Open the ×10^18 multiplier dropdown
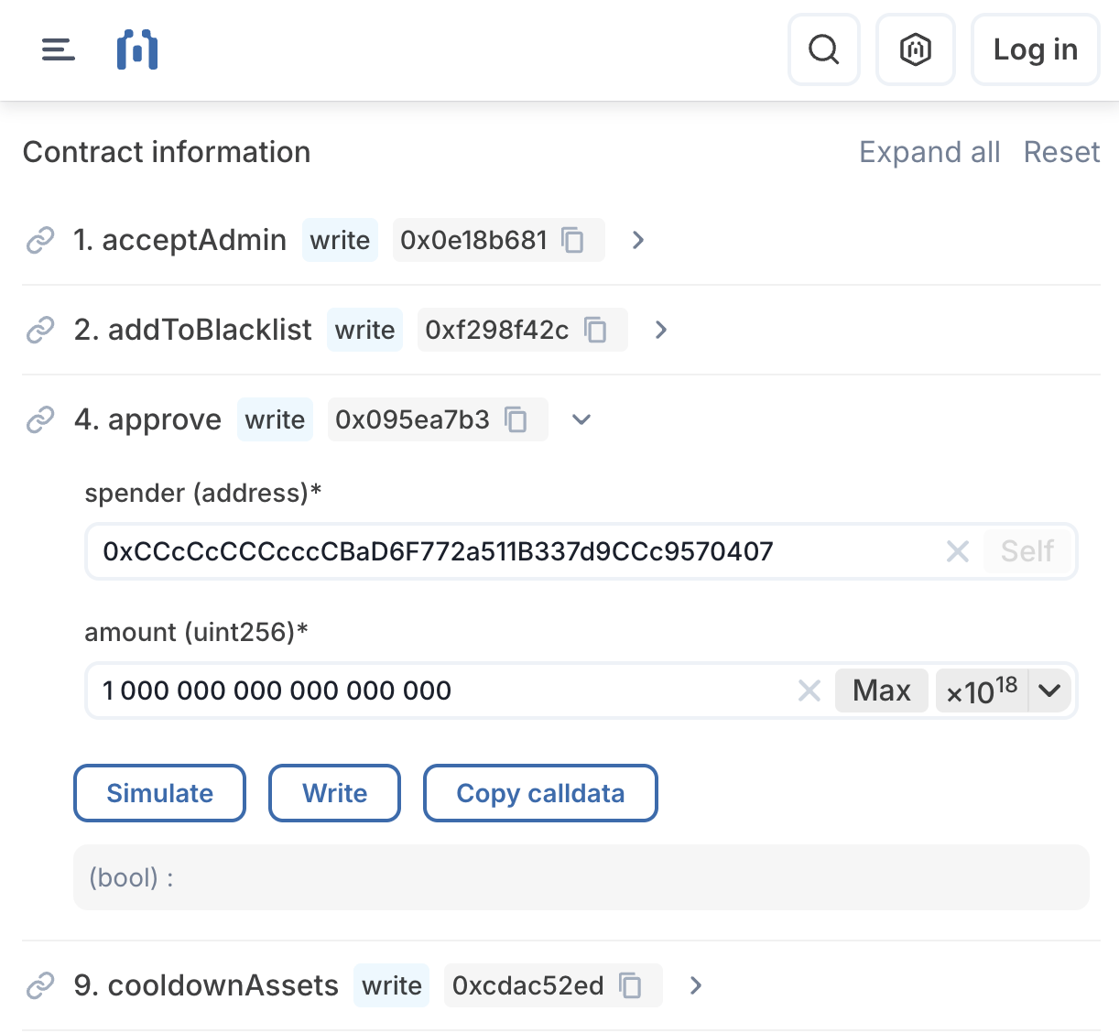The height and width of the screenshot is (1033, 1119). [x=1049, y=690]
